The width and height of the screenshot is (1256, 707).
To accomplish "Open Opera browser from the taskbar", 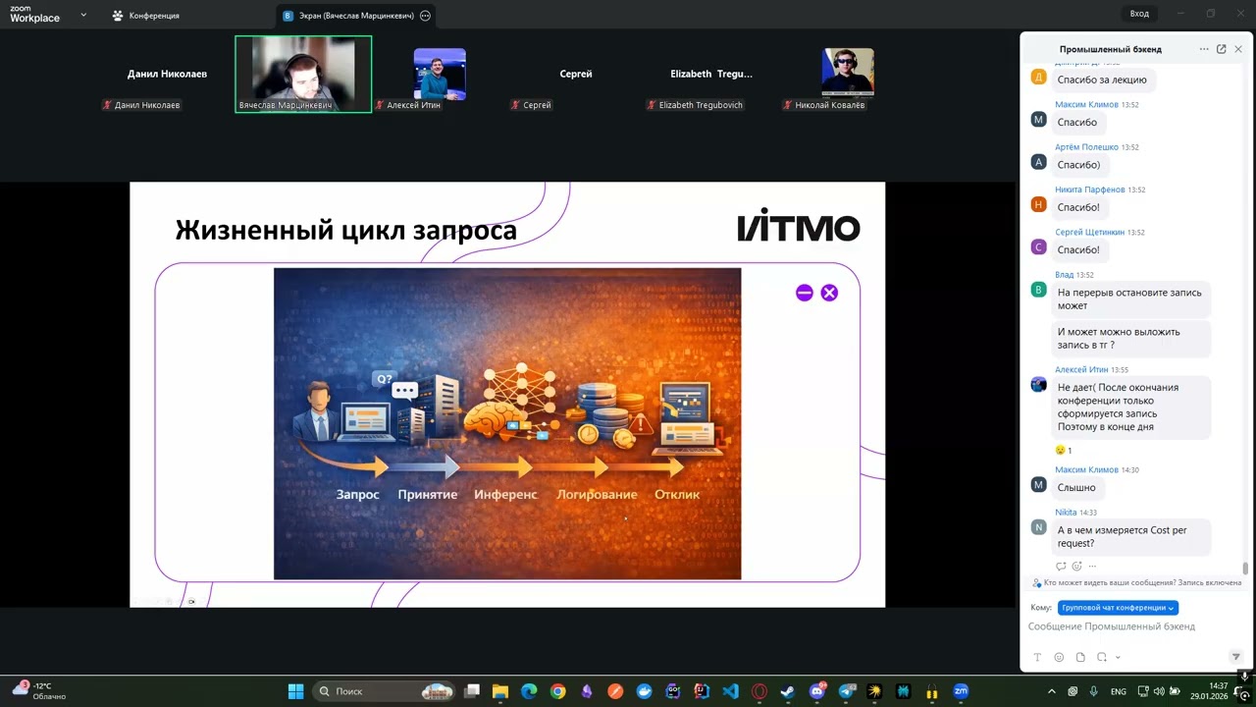I will pyautogui.click(x=759, y=691).
